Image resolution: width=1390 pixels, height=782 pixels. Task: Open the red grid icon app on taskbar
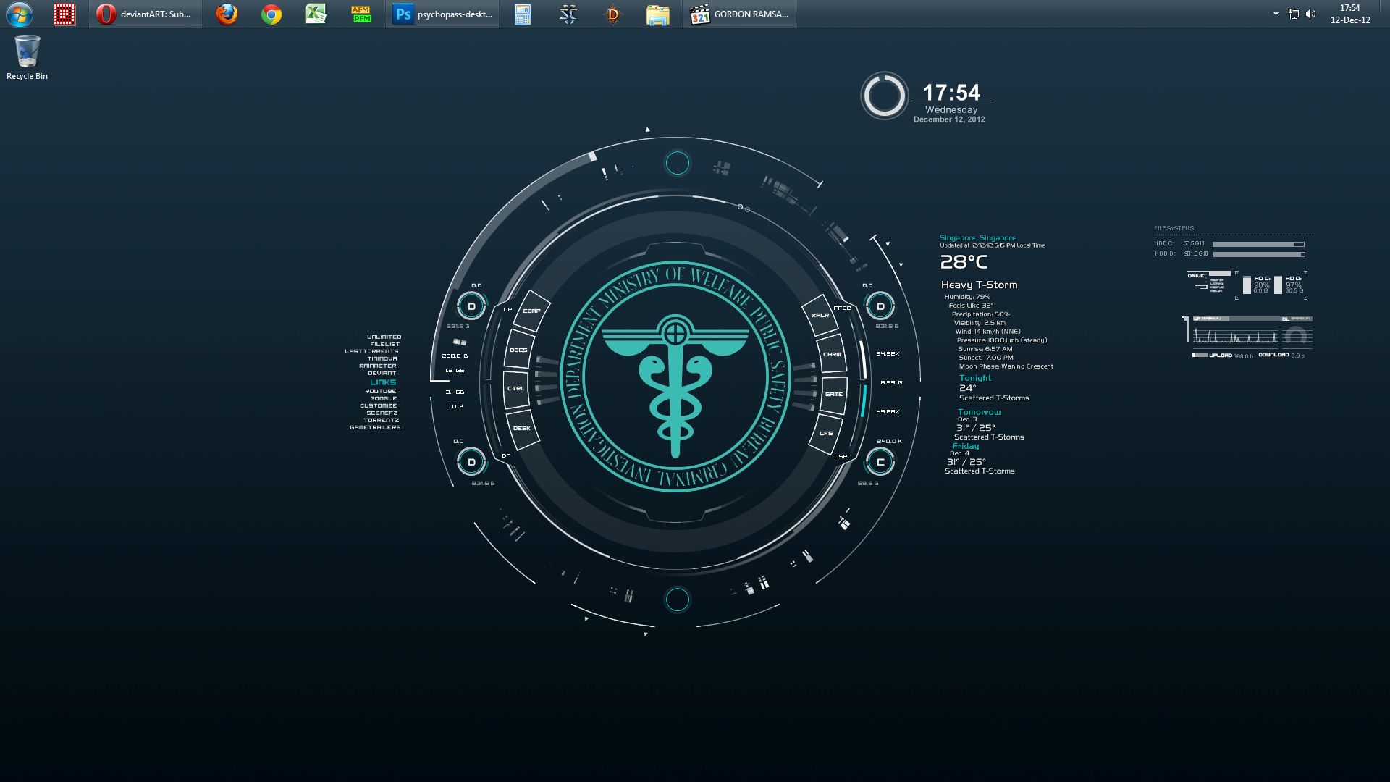pos(64,14)
